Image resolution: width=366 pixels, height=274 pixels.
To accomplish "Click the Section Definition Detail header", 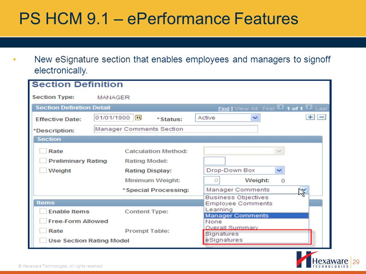I will coord(73,108).
